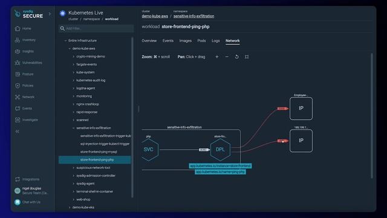
Task: Expand kube-system namespace
Action: pyautogui.click(x=73, y=73)
